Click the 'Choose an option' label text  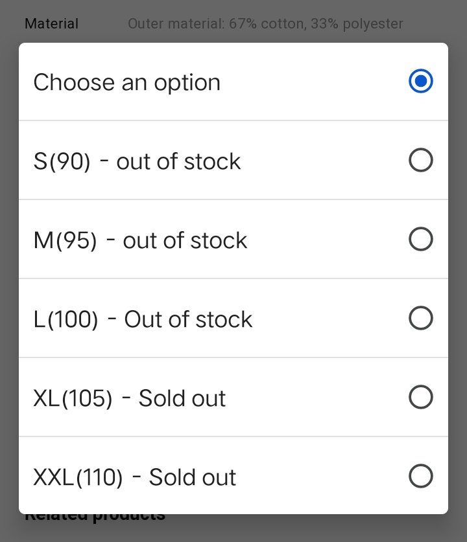pos(127,82)
